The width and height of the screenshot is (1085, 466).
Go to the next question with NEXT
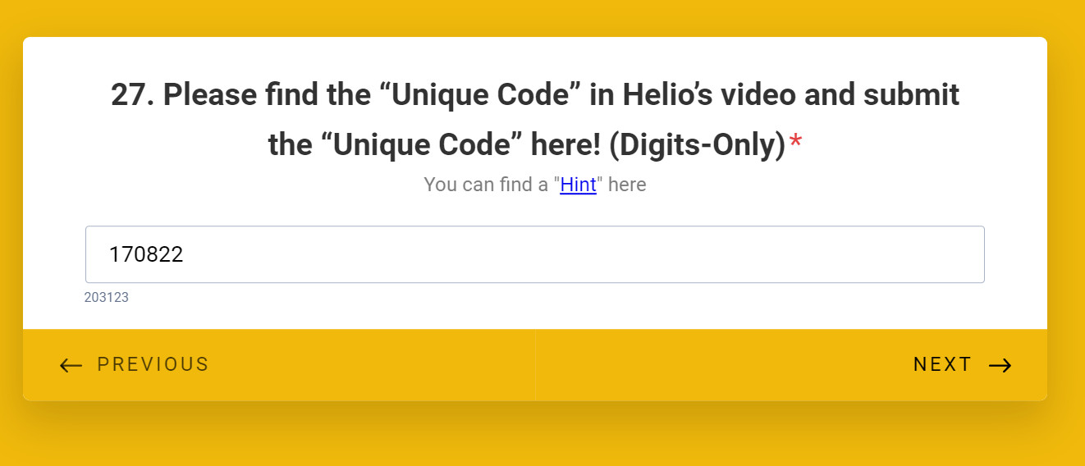coord(942,364)
